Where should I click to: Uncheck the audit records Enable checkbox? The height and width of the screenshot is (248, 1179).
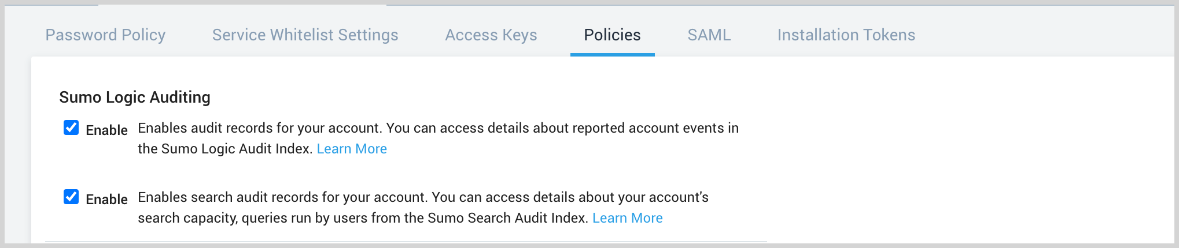[x=71, y=127]
